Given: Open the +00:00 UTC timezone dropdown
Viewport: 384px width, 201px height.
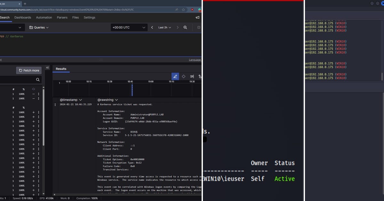Looking at the screenshot, I should 129,27.
